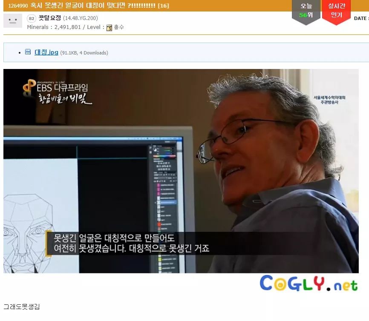Click the level 82 badge
Screen dimensions: 369x321
tap(31, 18)
